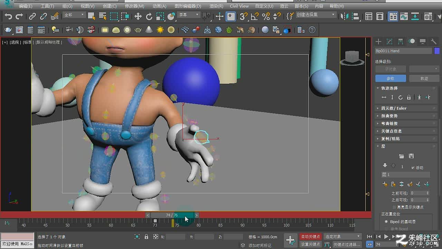Open the 编辑(E) menu
The height and width of the screenshot is (249, 442).
pyautogui.click(x=26, y=6)
